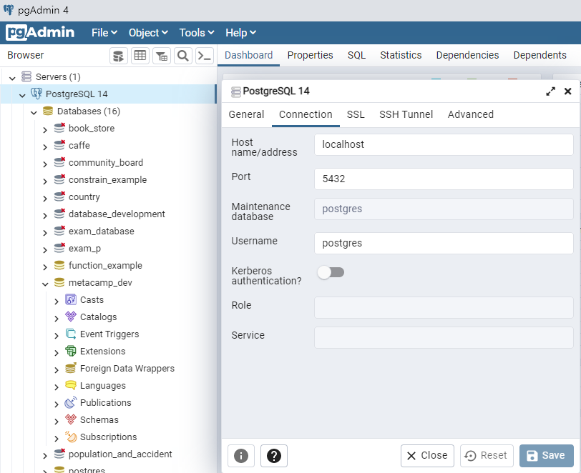
Task: Open the Help menu
Action: 241,33
